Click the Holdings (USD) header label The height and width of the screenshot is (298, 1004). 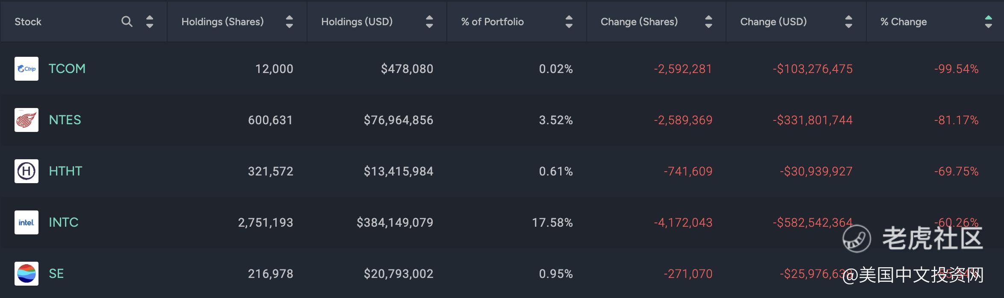click(x=357, y=22)
